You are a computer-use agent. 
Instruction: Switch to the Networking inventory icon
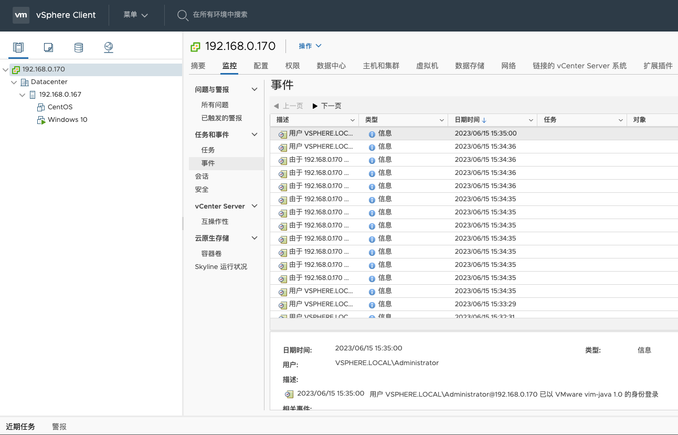pos(109,48)
